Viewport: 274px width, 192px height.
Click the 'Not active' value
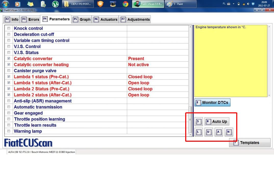(x=138, y=65)
